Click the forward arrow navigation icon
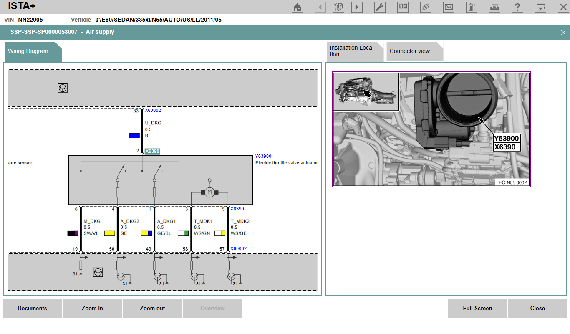570x334 pixels. coord(357,7)
